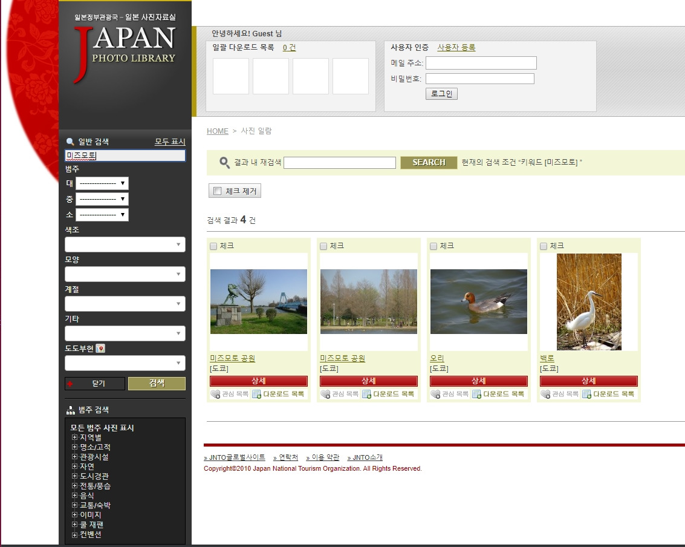Focus the 메일 주소 input field
Image resolution: width=685 pixels, height=547 pixels.
tap(481, 63)
